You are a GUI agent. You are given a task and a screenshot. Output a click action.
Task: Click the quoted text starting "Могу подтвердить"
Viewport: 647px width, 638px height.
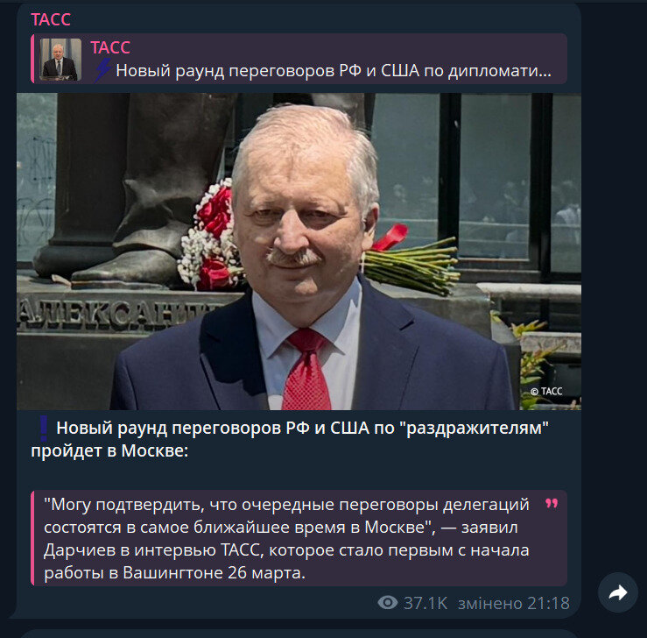(x=286, y=538)
